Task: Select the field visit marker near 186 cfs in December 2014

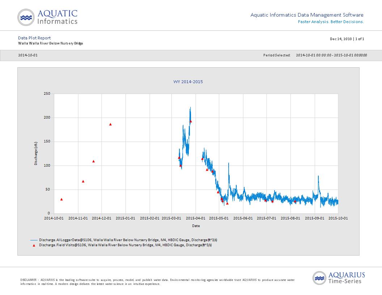Action: click(x=110, y=124)
